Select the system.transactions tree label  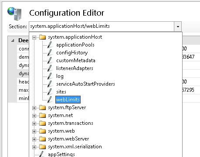pyautogui.click(x=71, y=123)
